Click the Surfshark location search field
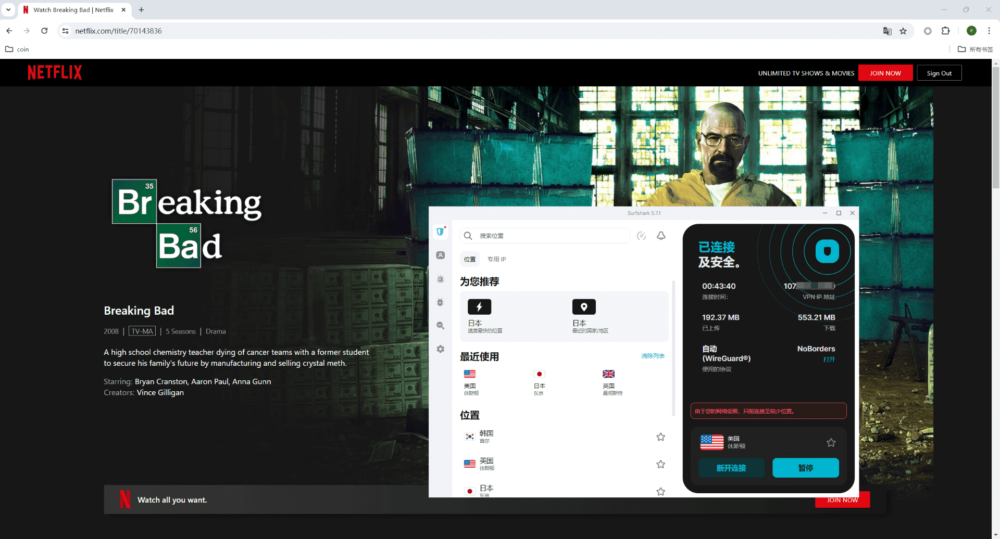1000x539 pixels. point(545,236)
